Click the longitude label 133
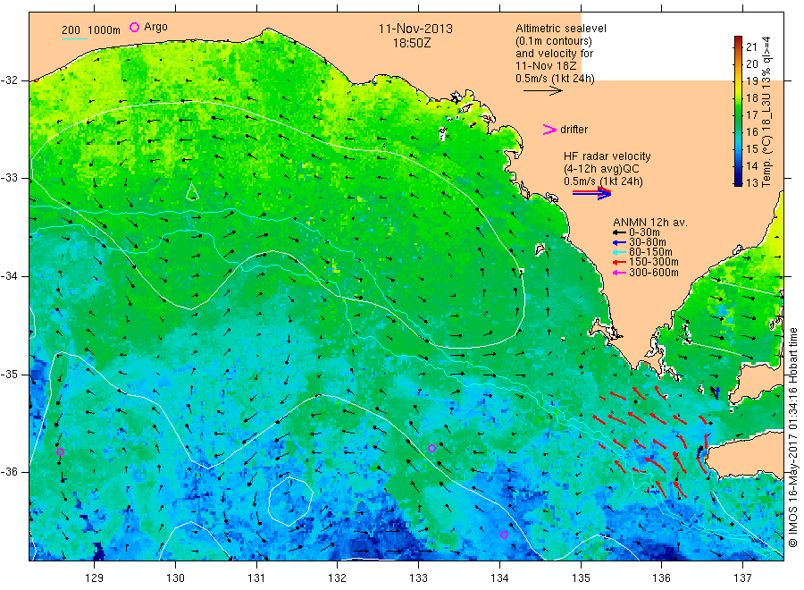Viewport: 804px width, 590px height. (x=418, y=577)
